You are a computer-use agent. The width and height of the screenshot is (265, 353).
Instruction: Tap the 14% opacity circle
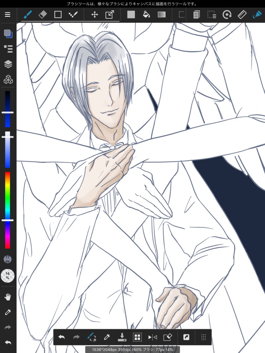pyautogui.click(x=8, y=276)
